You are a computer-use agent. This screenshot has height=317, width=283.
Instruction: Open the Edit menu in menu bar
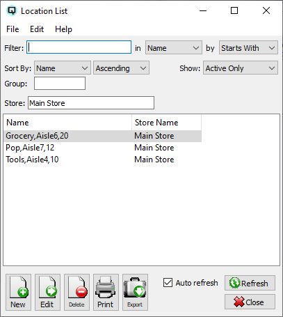pyautogui.click(x=37, y=29)
